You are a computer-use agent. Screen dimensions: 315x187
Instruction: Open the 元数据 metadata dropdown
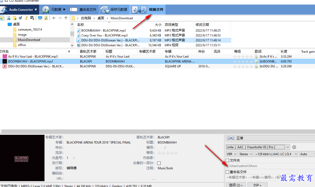[53, 9]
